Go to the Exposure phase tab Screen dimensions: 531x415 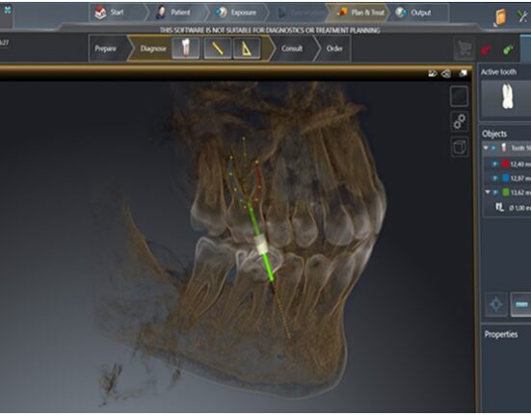click(x=236, y=13)
